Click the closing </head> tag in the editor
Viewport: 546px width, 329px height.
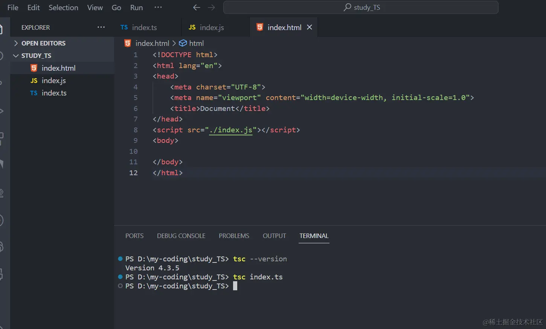point(168,119)
